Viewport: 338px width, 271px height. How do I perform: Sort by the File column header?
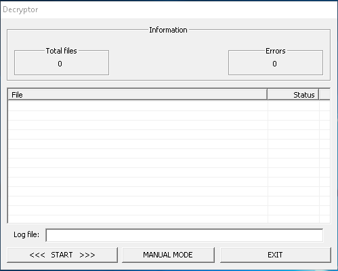coord(138,95)
